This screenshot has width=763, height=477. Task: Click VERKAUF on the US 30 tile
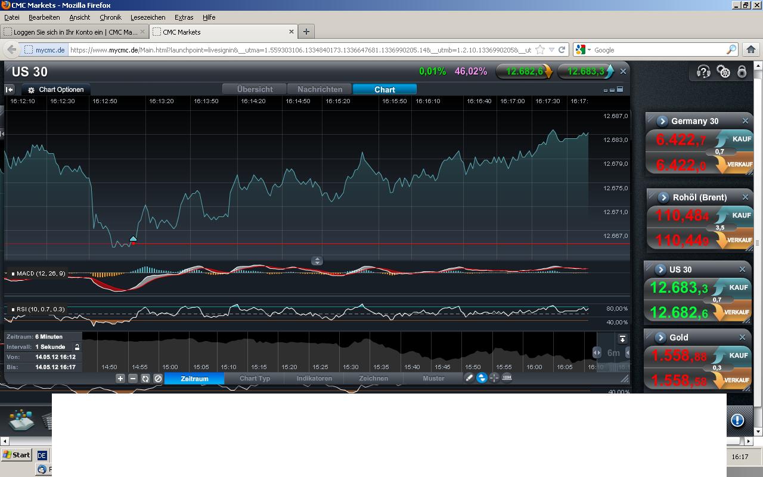(736, 312)
